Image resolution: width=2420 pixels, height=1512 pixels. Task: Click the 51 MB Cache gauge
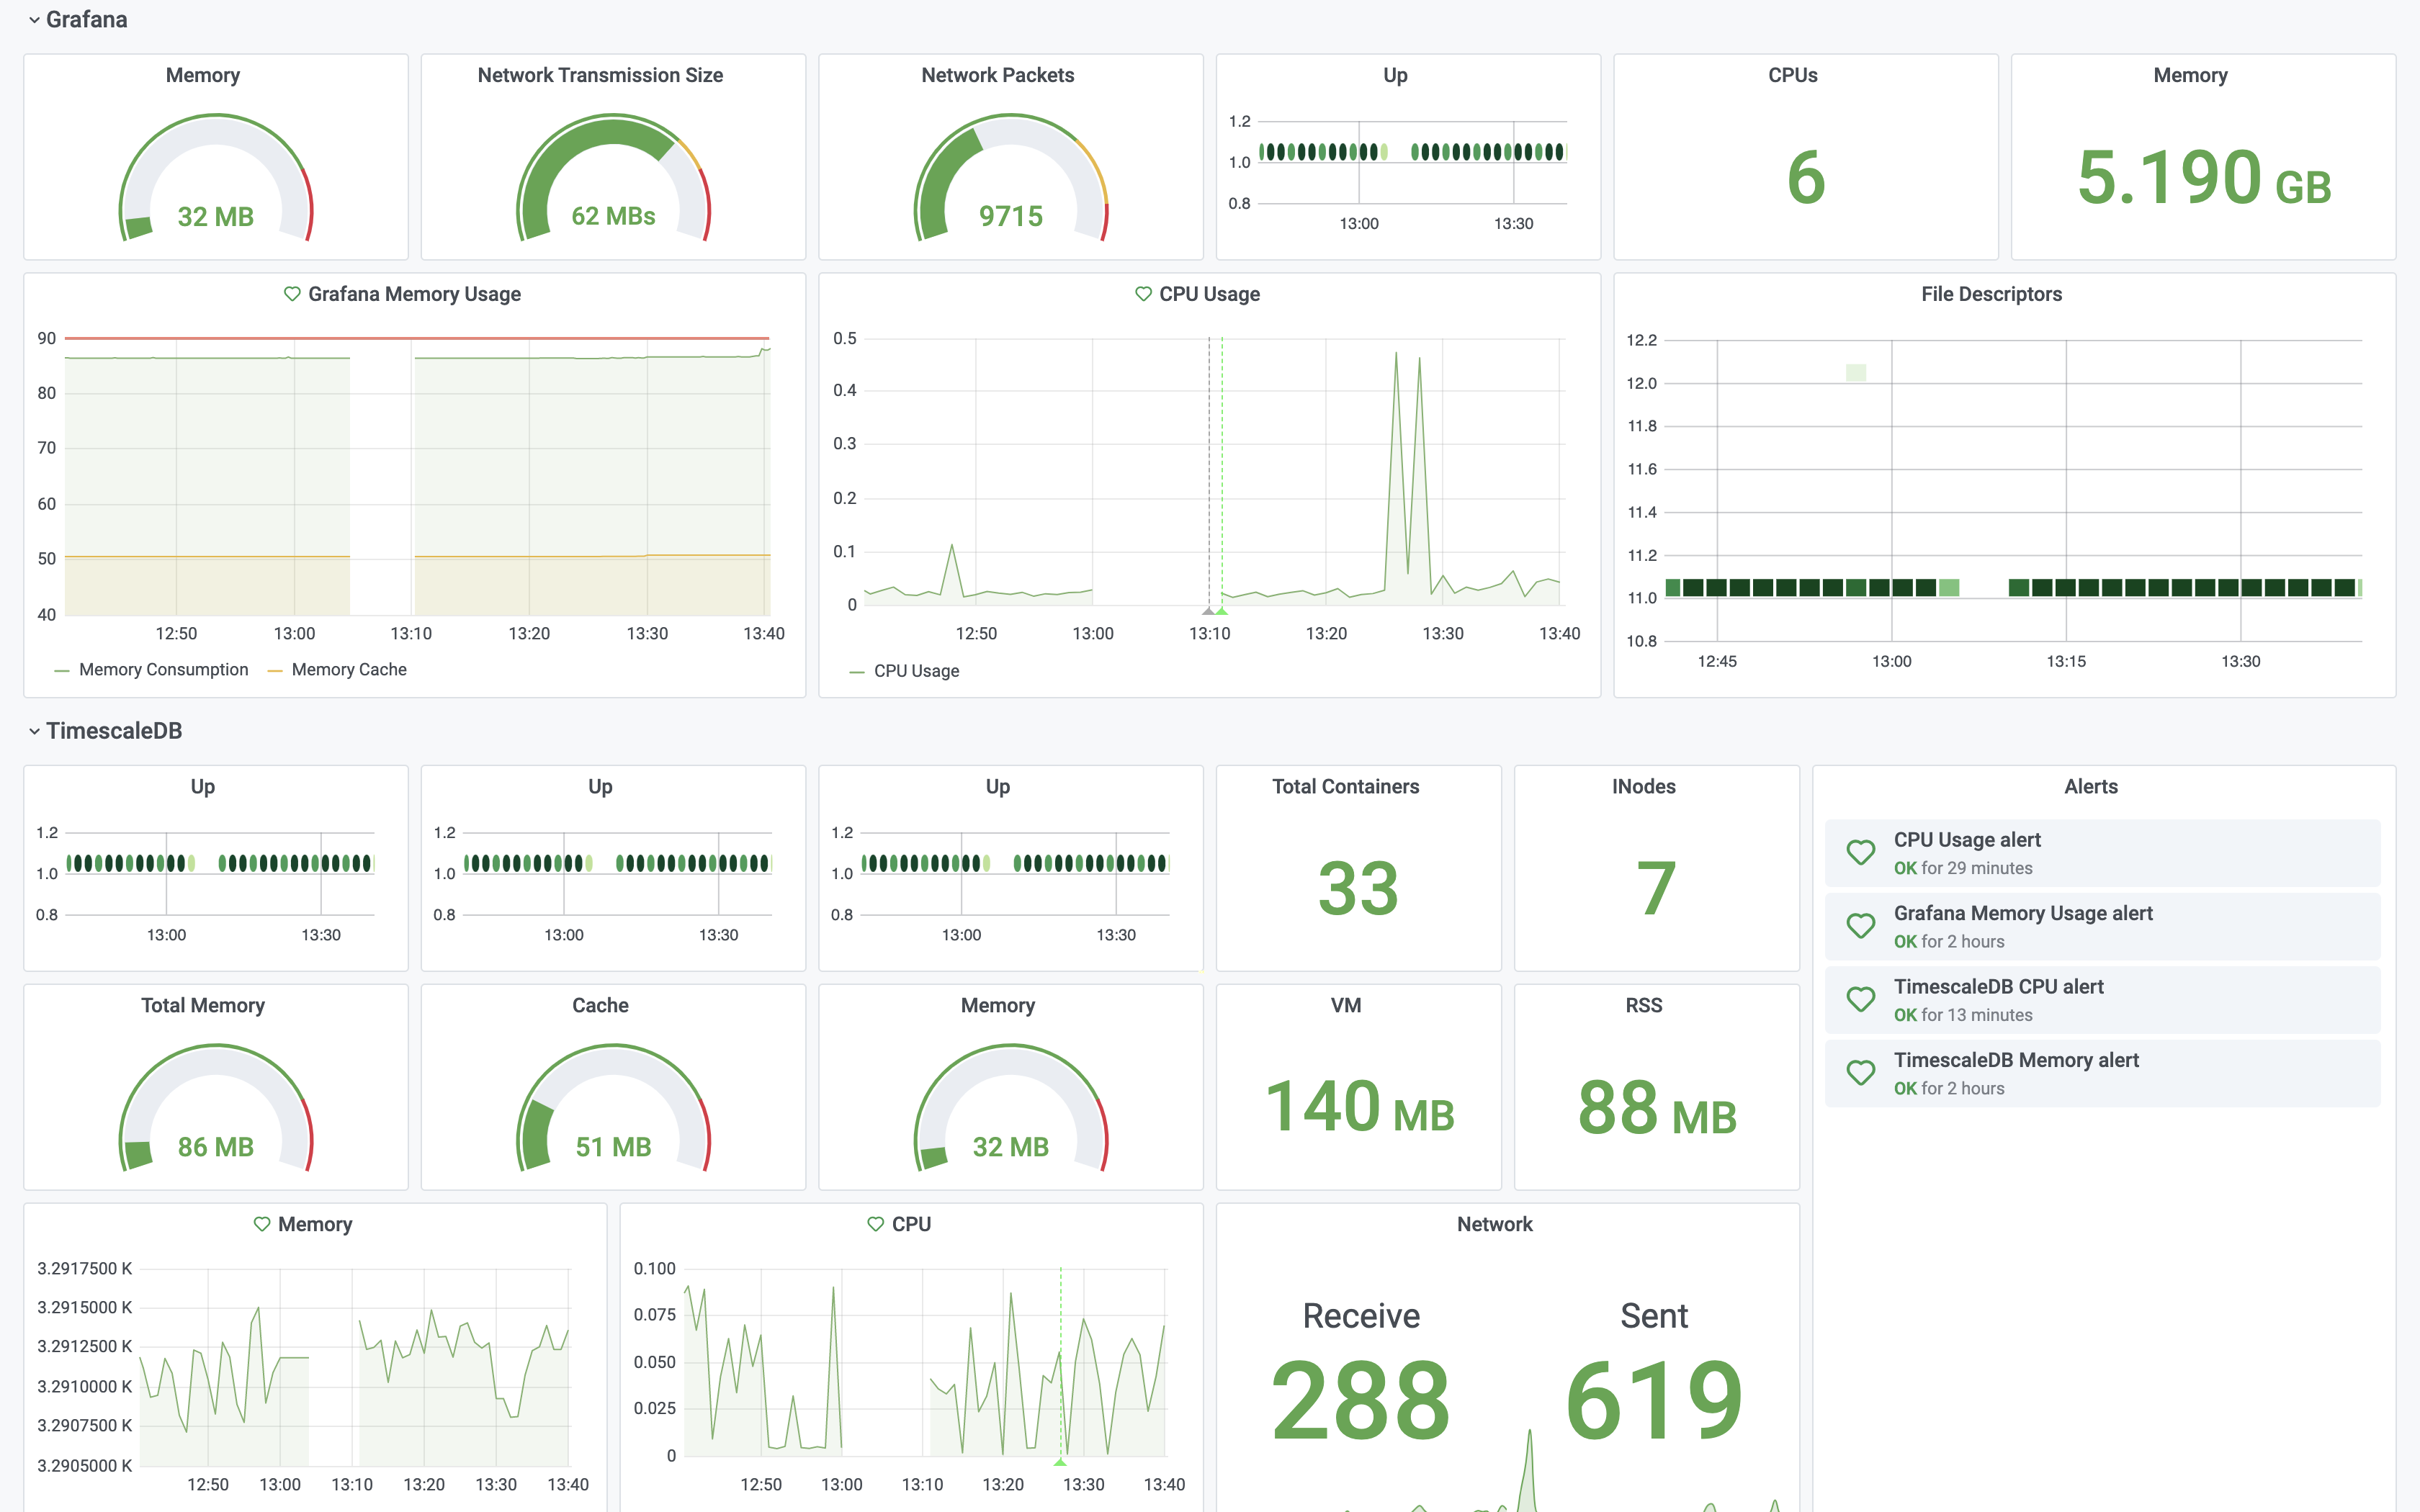click(613, 1108)
